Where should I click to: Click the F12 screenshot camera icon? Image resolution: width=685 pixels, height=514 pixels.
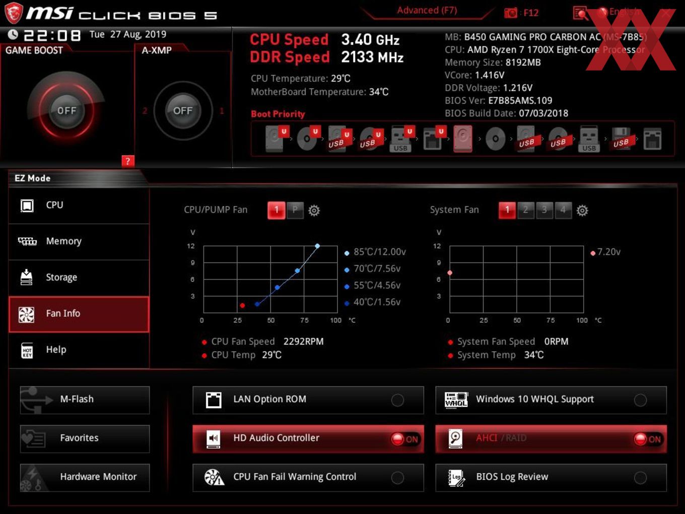click(x=511, y=13)
